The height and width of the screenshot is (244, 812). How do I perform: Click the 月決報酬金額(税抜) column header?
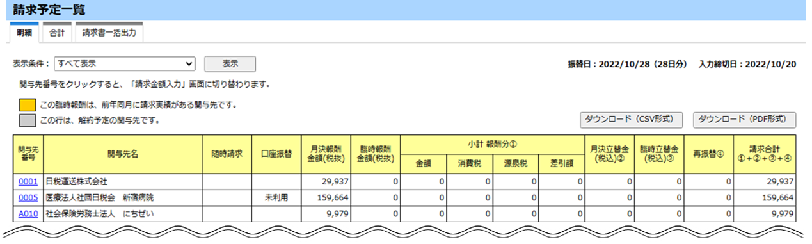(x=326, y=154)
